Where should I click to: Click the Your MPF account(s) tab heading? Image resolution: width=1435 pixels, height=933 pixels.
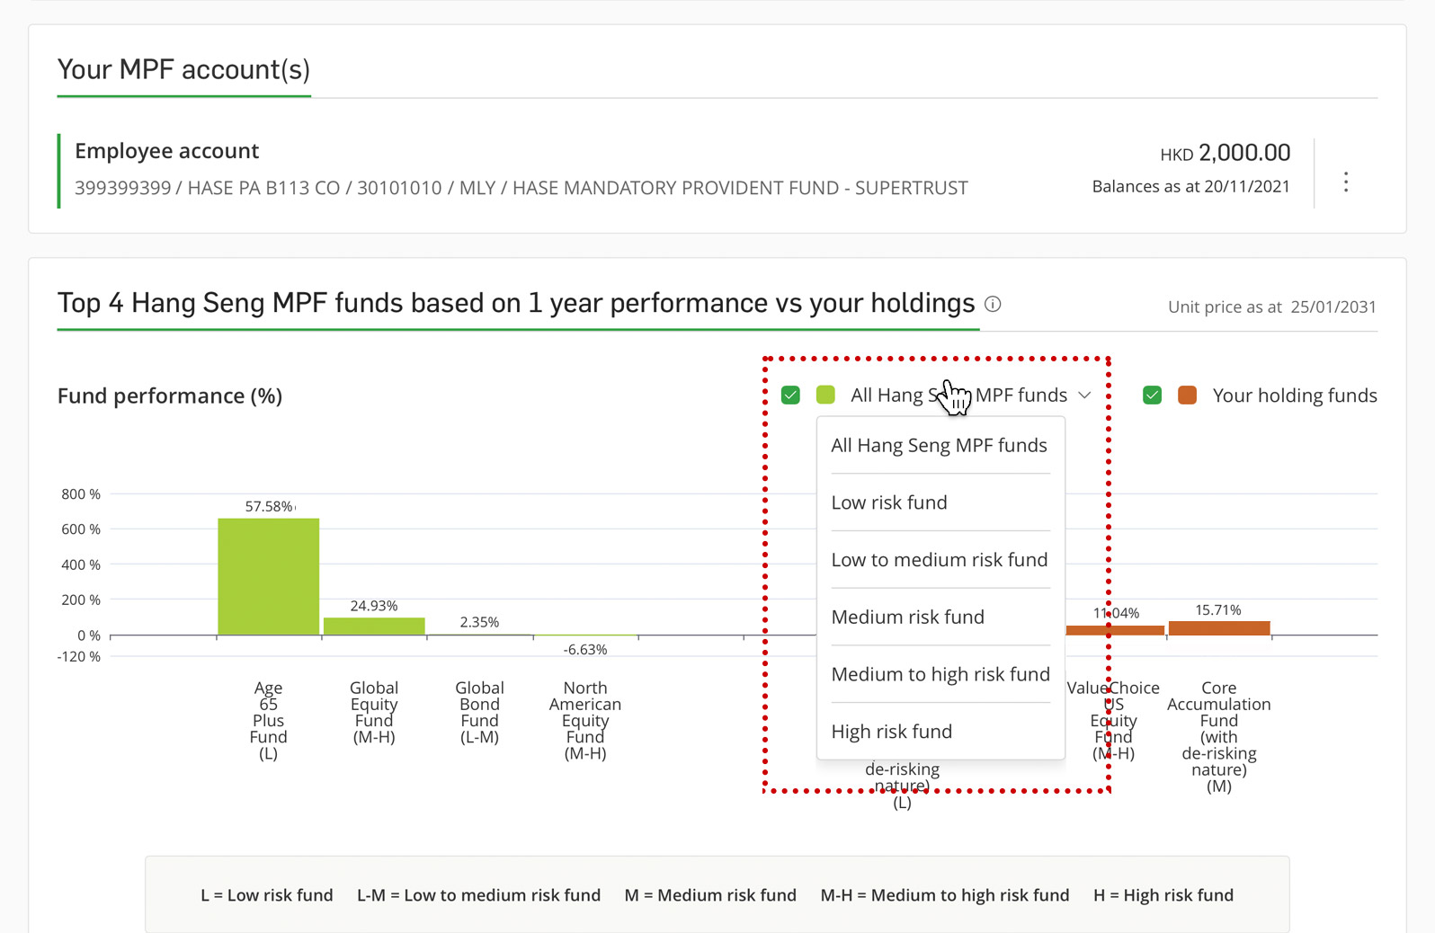pyautogui.click(x=183, y=70)
